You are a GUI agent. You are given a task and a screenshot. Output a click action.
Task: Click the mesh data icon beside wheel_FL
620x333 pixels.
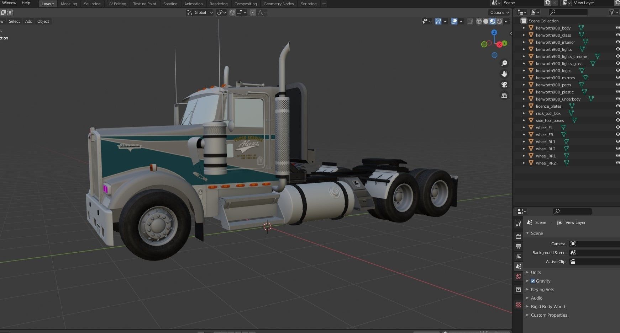pos(563,127)
